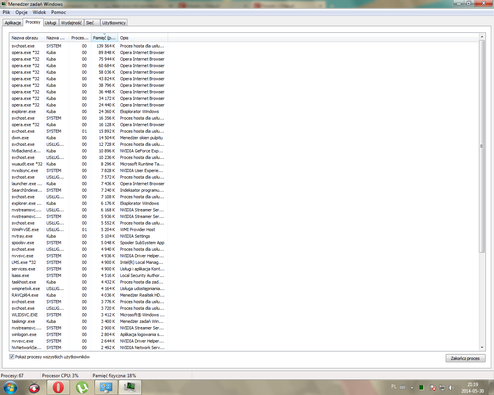Select the SearchIndexe... process row
The image size is (494, 395).
click(89, 190)
